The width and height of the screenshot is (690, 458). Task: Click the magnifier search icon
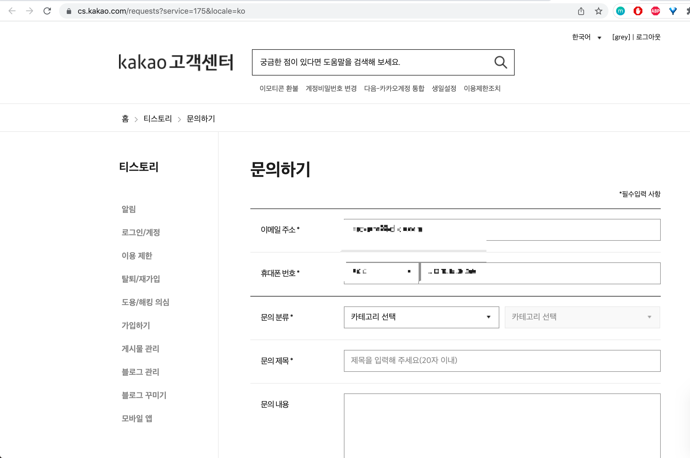(500, 62)
